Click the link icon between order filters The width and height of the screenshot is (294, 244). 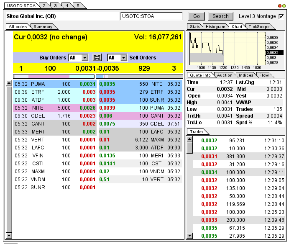(x=97, y=58)
